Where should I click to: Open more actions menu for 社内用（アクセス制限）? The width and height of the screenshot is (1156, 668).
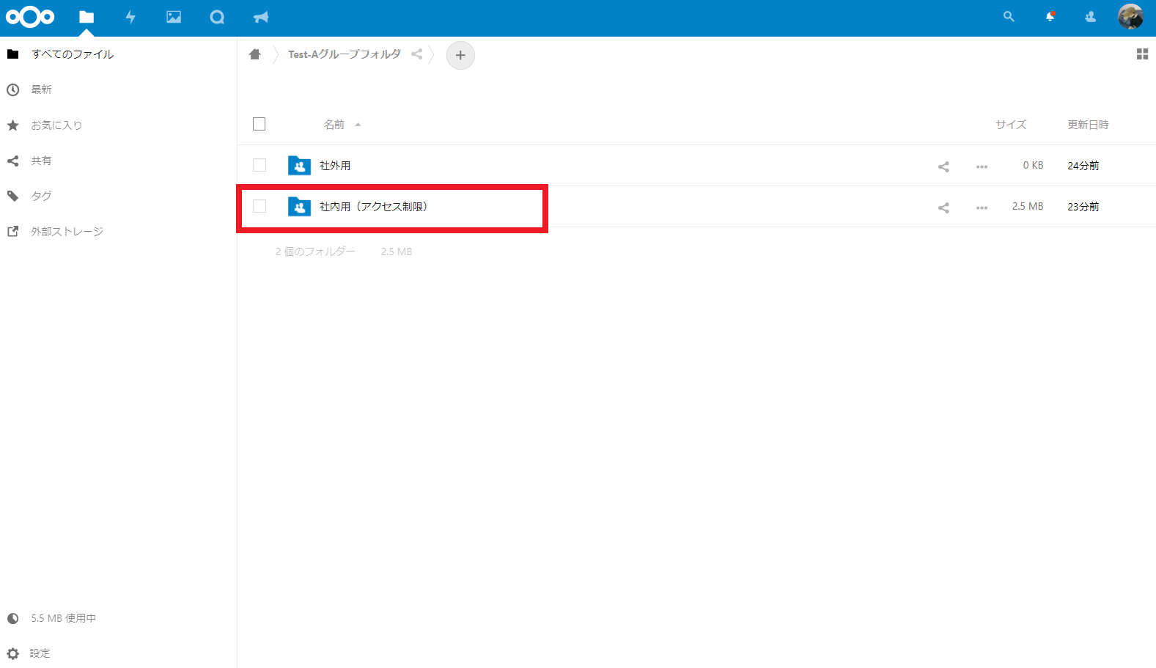coord(982,208)
